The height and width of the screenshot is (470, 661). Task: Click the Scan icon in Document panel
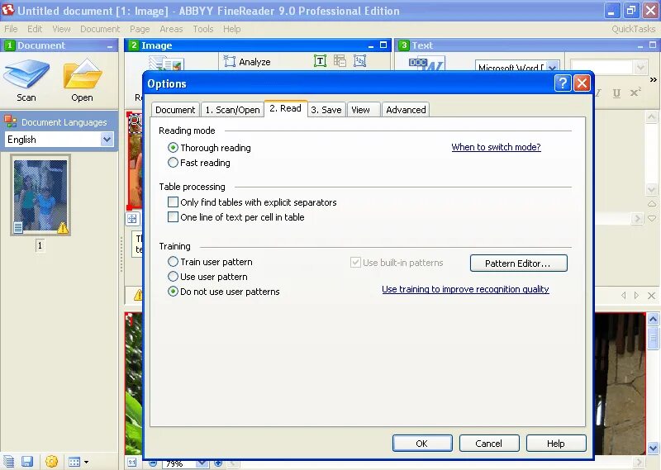point(26,74)
